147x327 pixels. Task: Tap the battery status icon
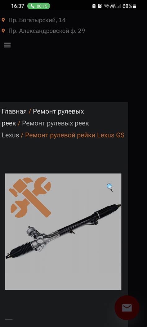click(x=135, y=6)
